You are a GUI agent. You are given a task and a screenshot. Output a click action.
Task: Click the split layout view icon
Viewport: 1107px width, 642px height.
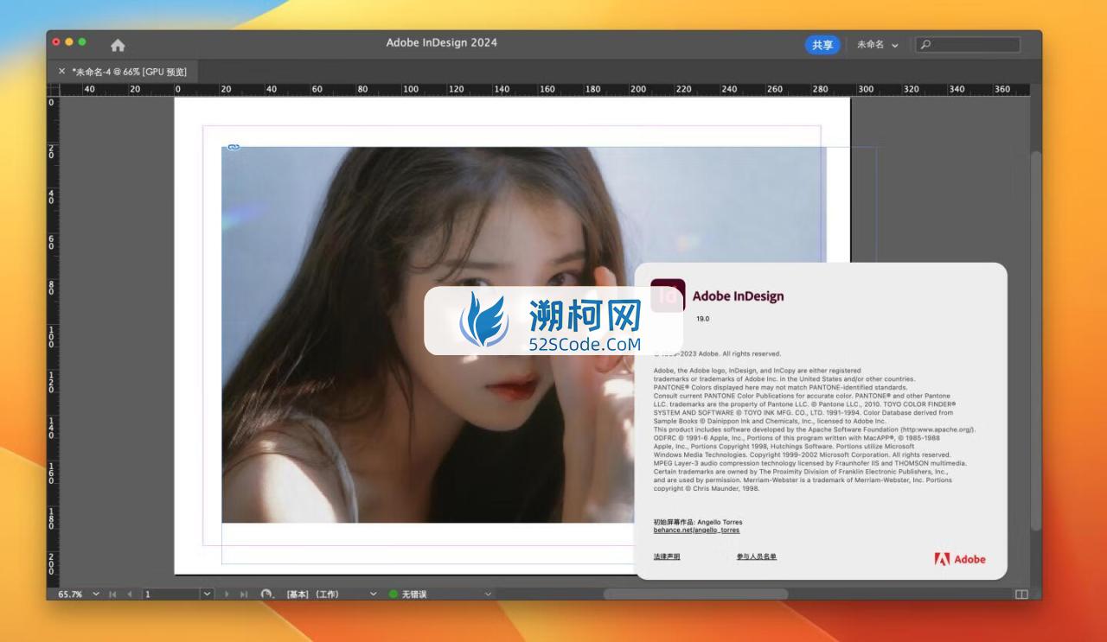click(x=1021, y=594)
